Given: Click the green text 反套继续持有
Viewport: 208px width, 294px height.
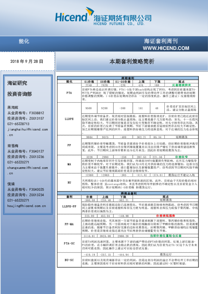Looking at the screenshot, I should (181, 85).
